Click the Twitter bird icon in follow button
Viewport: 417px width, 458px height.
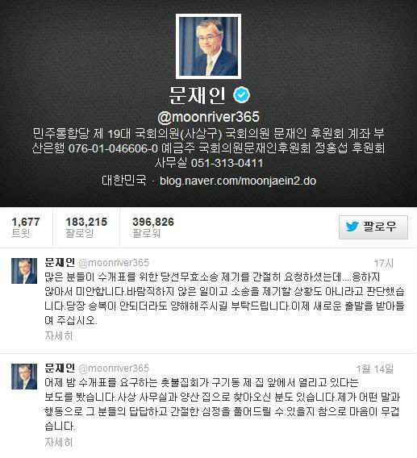click(352, 227)
